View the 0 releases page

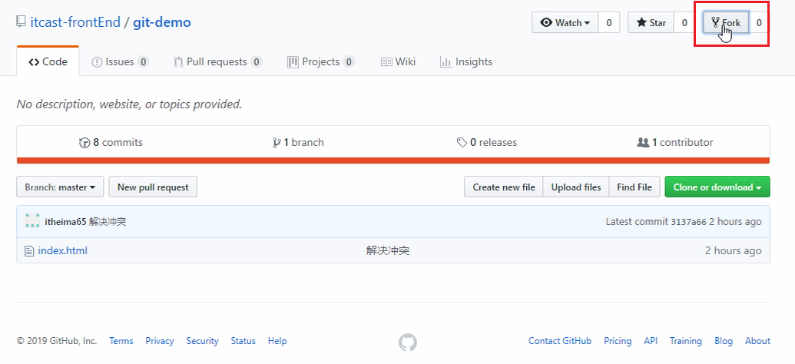coord(487,143)
